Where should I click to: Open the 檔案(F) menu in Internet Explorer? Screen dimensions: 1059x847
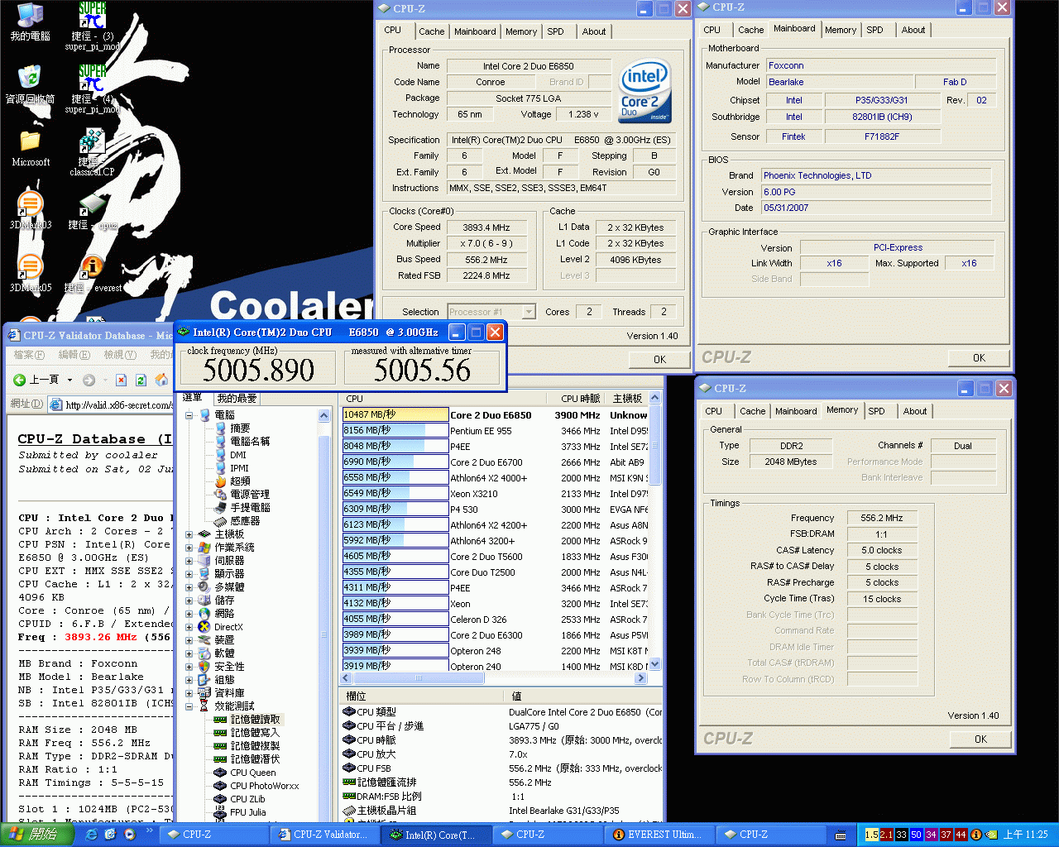pos(29,355)
